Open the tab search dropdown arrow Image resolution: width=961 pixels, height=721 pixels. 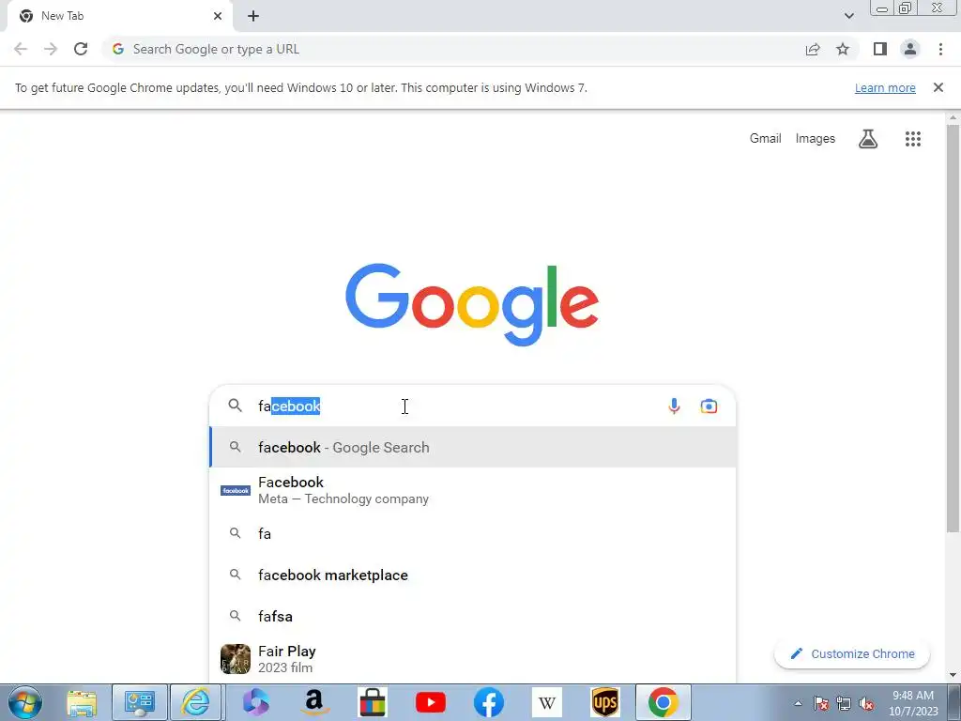pyautogui.click(x=848, y=16)
